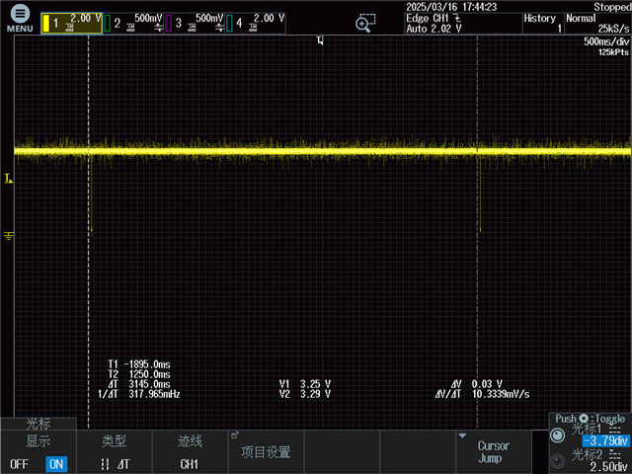Click the yellow channel 1 color bar
The image size is (632, 474).
[x=46, y=24]
